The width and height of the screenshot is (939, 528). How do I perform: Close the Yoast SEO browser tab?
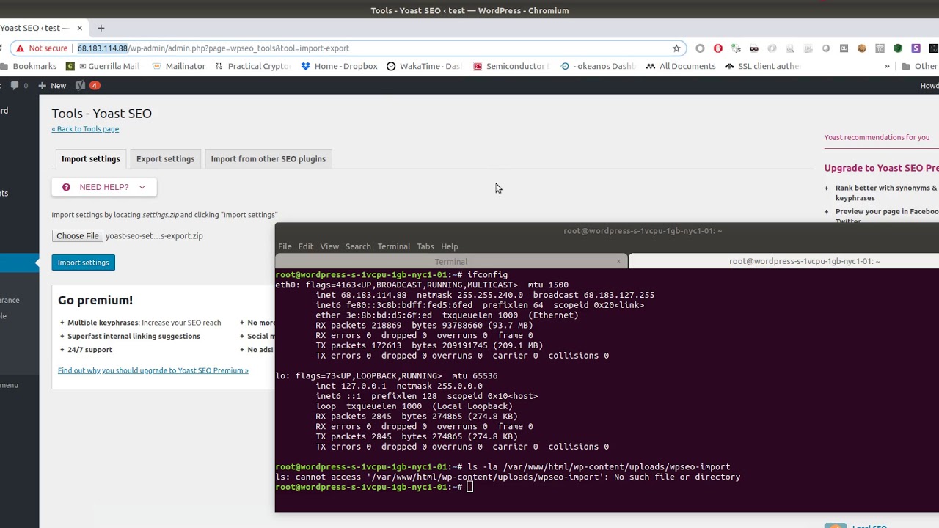(79, 28)
